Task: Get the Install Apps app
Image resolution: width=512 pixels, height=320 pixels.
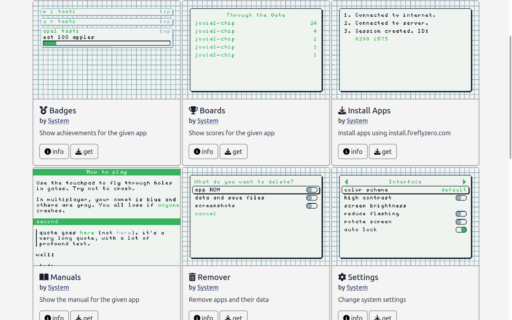Action: point(383,151)
